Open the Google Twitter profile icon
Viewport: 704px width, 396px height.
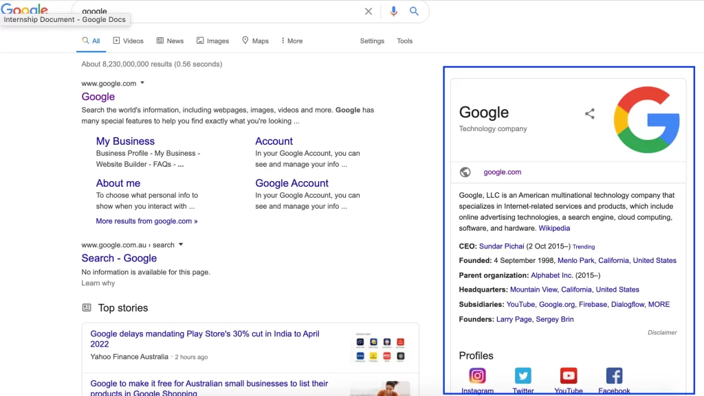(x=523, y=375)
